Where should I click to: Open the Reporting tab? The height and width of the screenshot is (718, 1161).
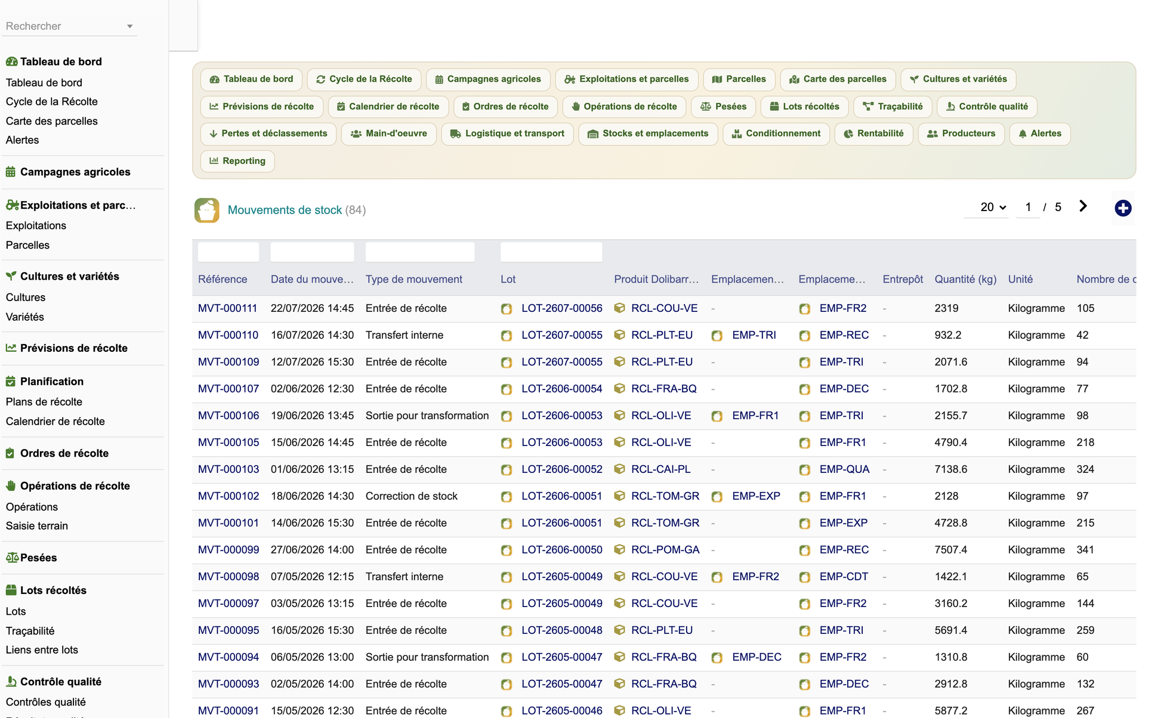237,161
